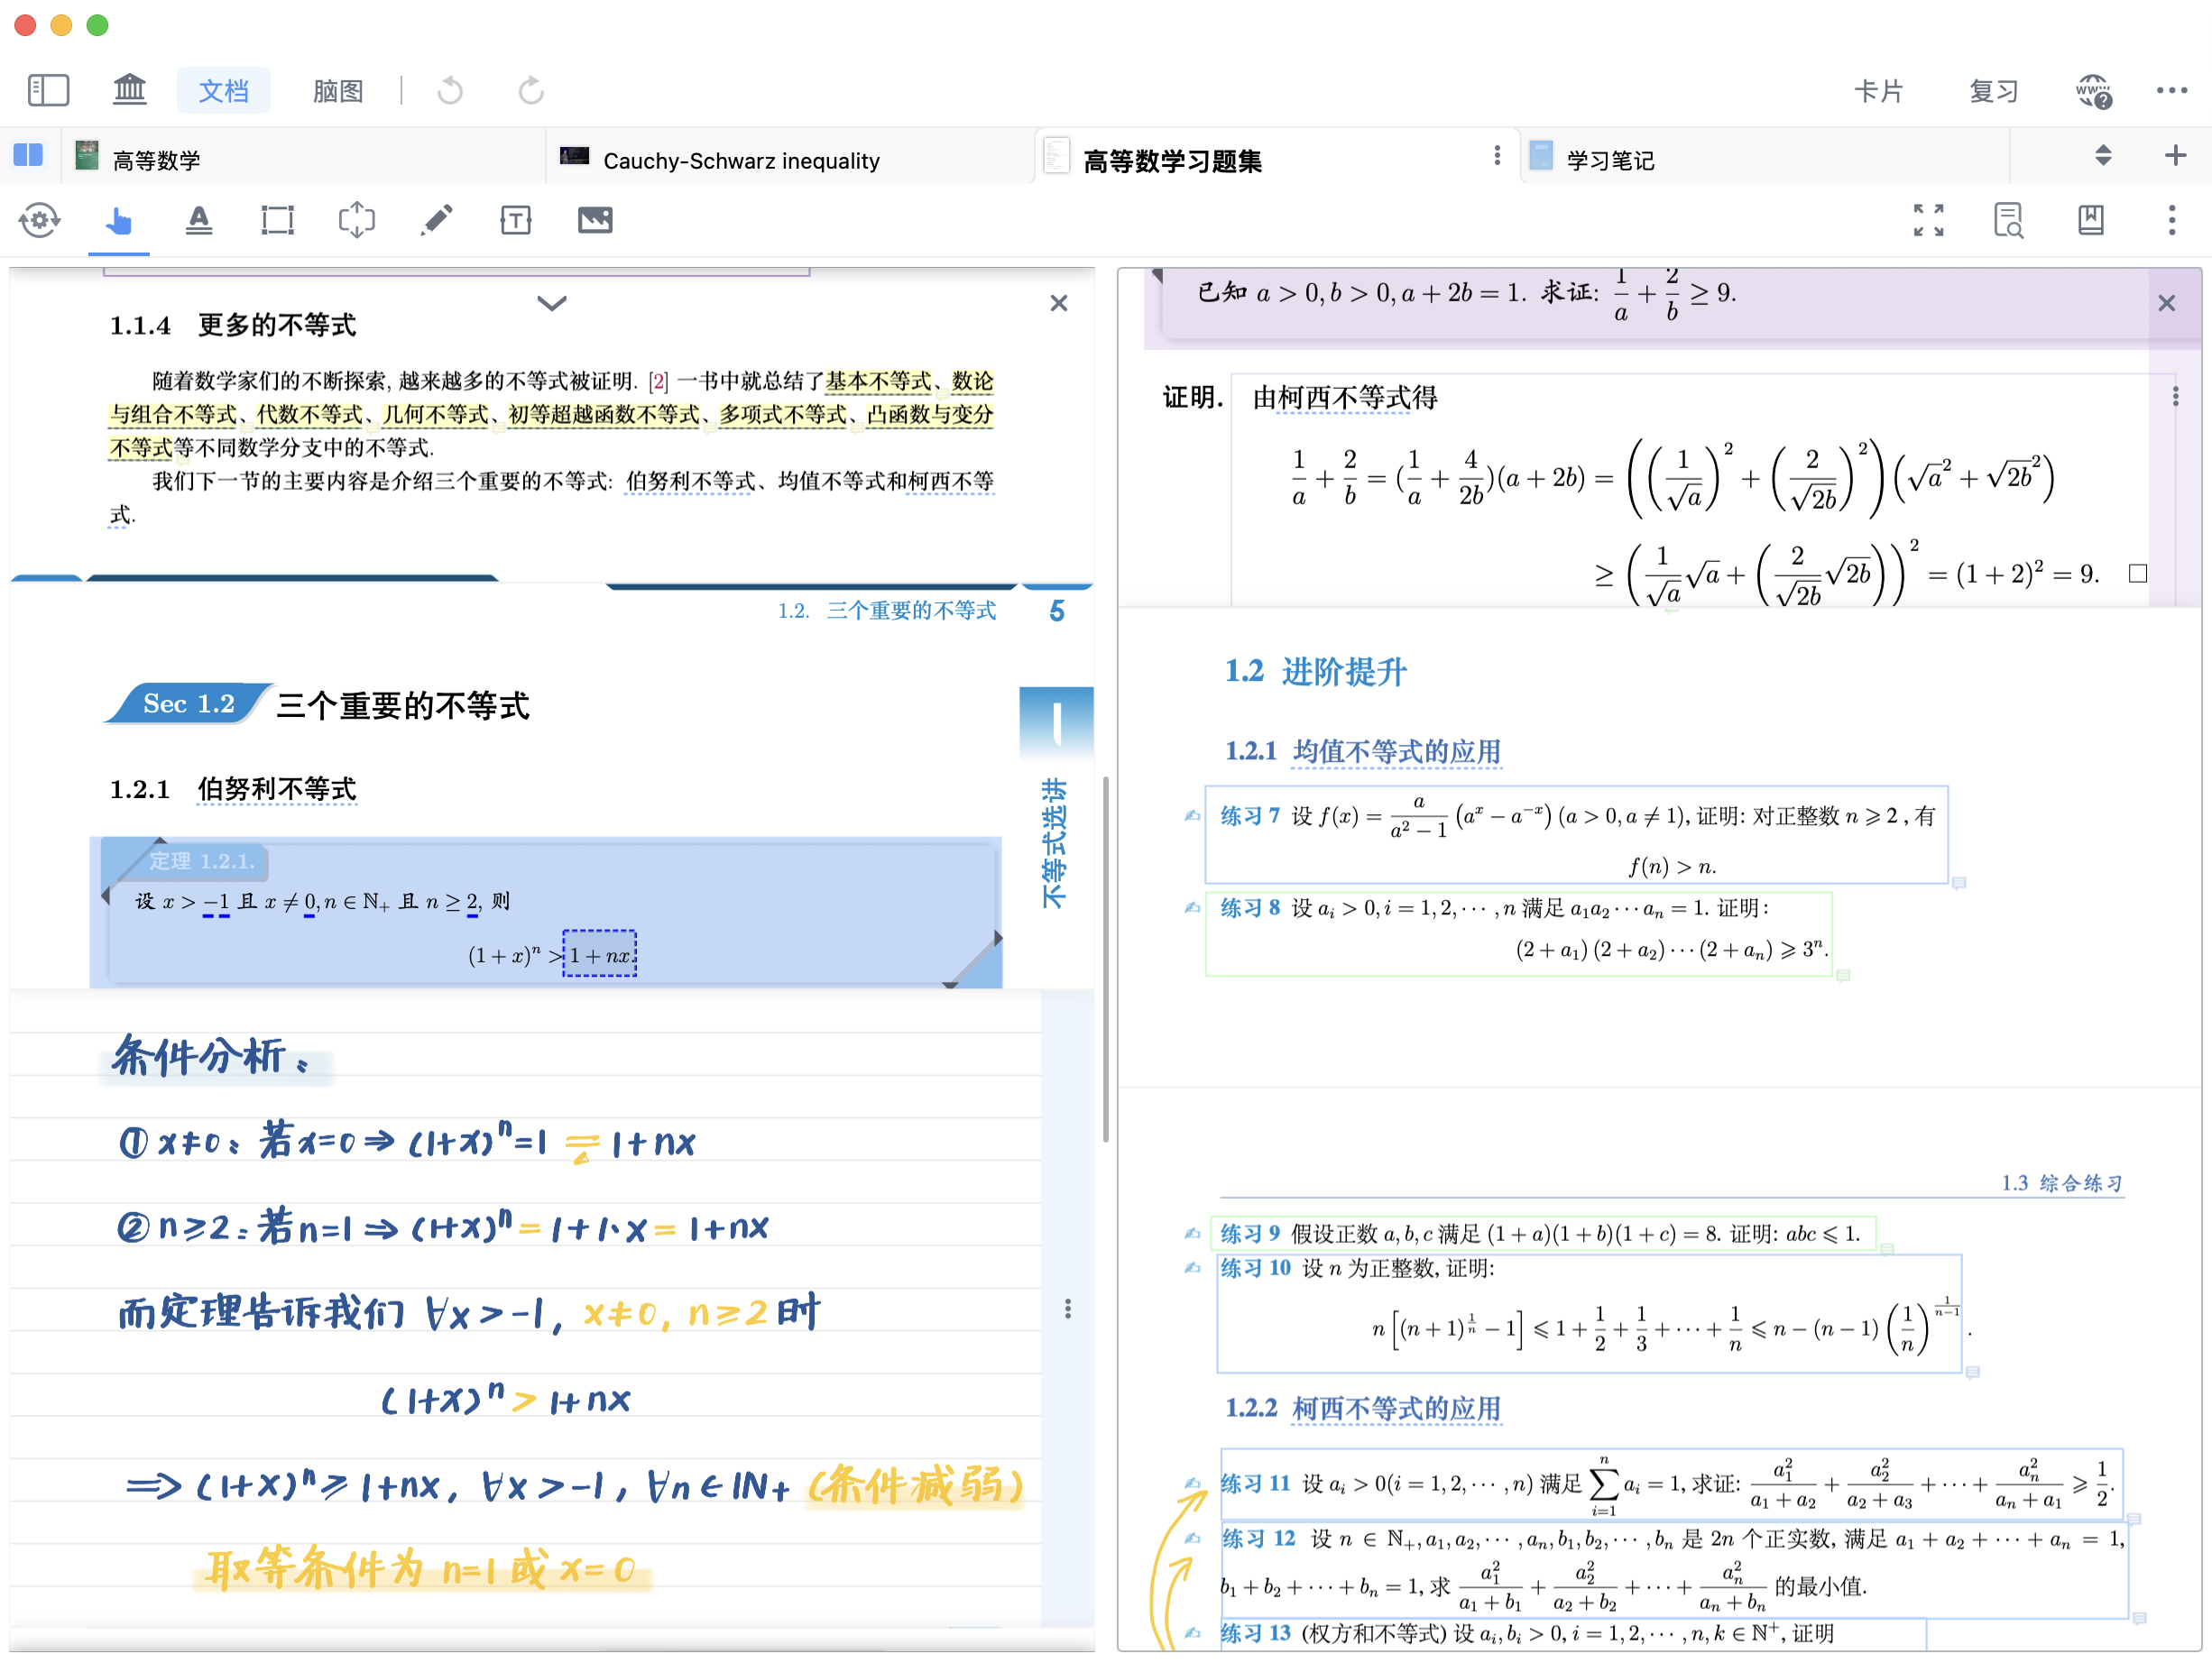Image resolution: width=2212 pixels, height=1663 pixels.
Task: Collapse section with the chevron down arrow
Action: [x=552, y=303]
